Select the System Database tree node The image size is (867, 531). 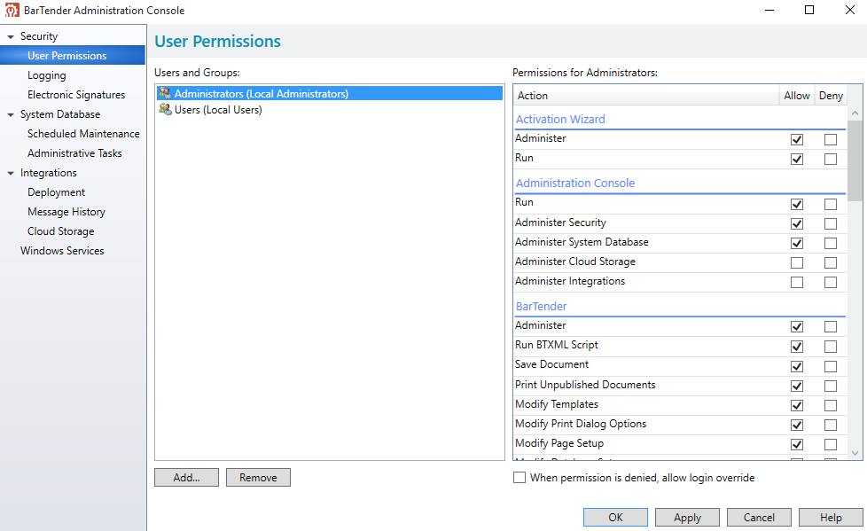tap(60, 114)
